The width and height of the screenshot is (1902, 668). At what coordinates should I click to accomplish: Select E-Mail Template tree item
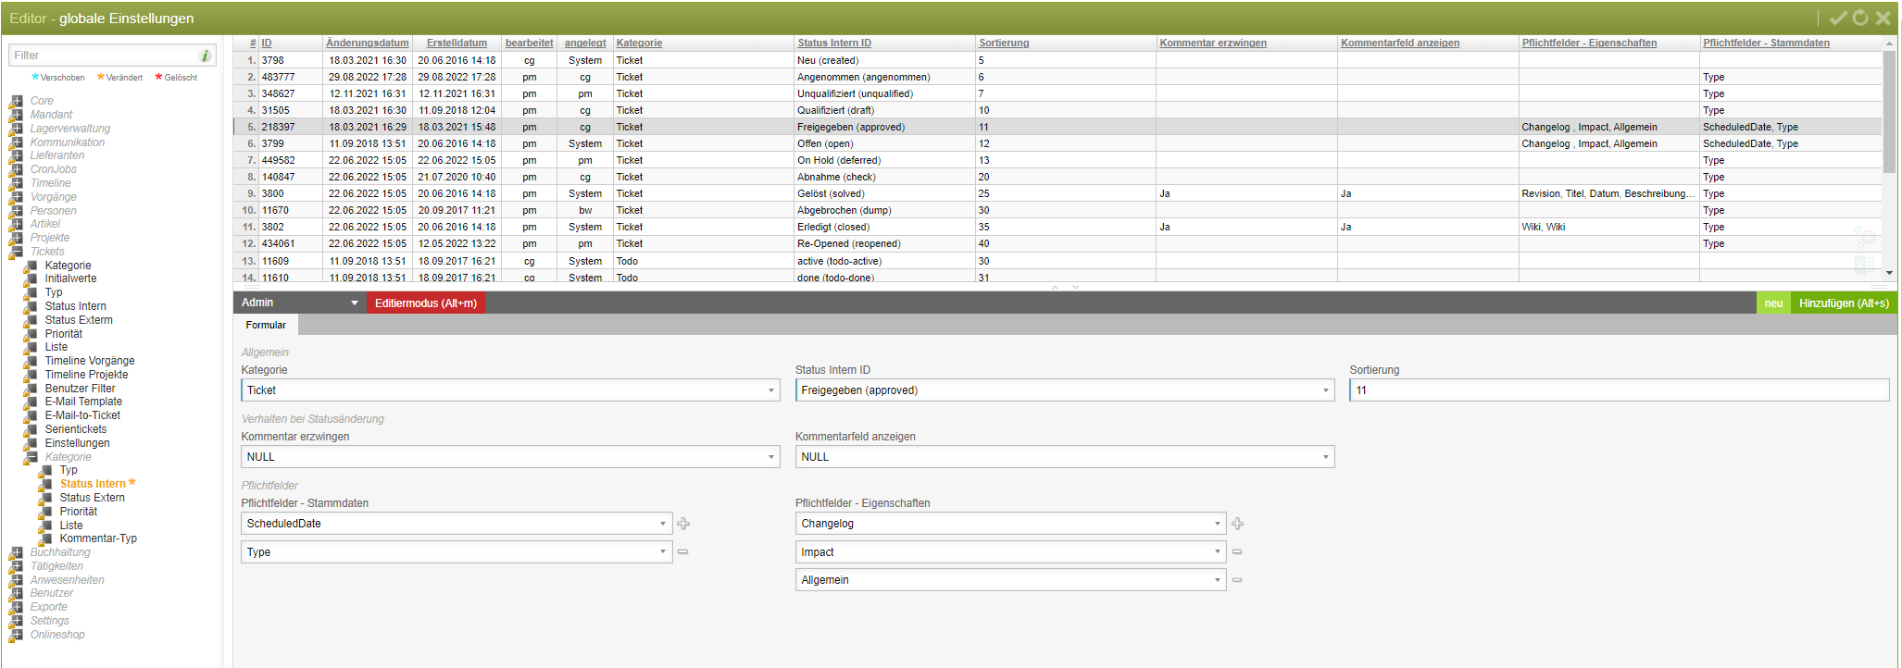coord(83,402)
